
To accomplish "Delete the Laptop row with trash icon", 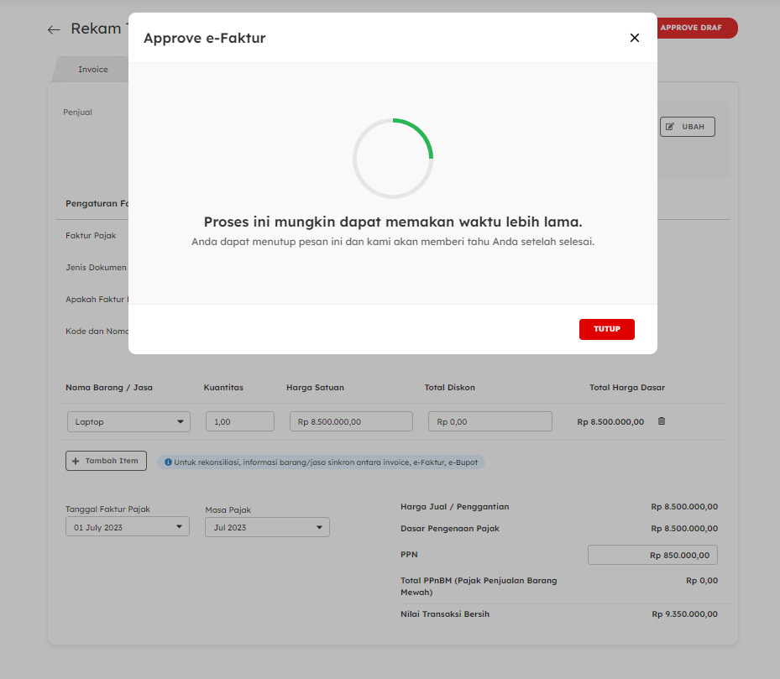I will click(662, 421).
